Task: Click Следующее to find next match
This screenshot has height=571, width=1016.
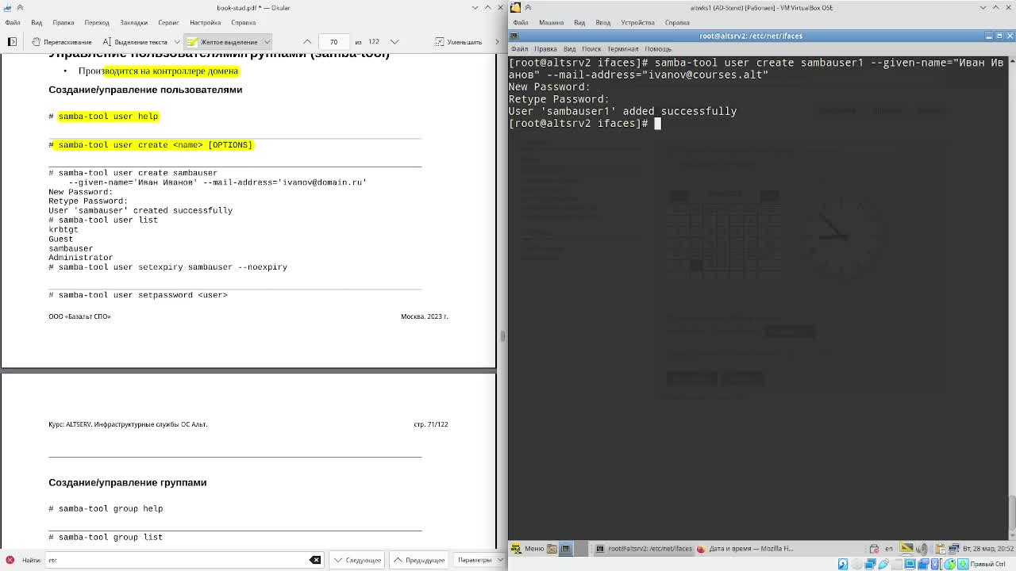Action: pos(357,560)
